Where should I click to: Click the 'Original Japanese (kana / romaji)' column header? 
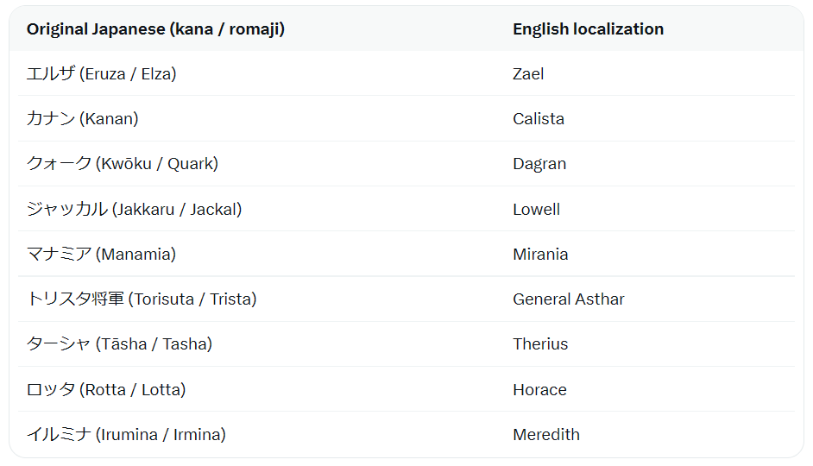click(x=155, y=29)
